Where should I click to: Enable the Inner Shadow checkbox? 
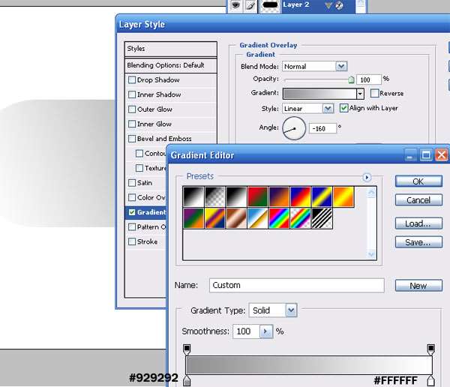pos(132,94)
